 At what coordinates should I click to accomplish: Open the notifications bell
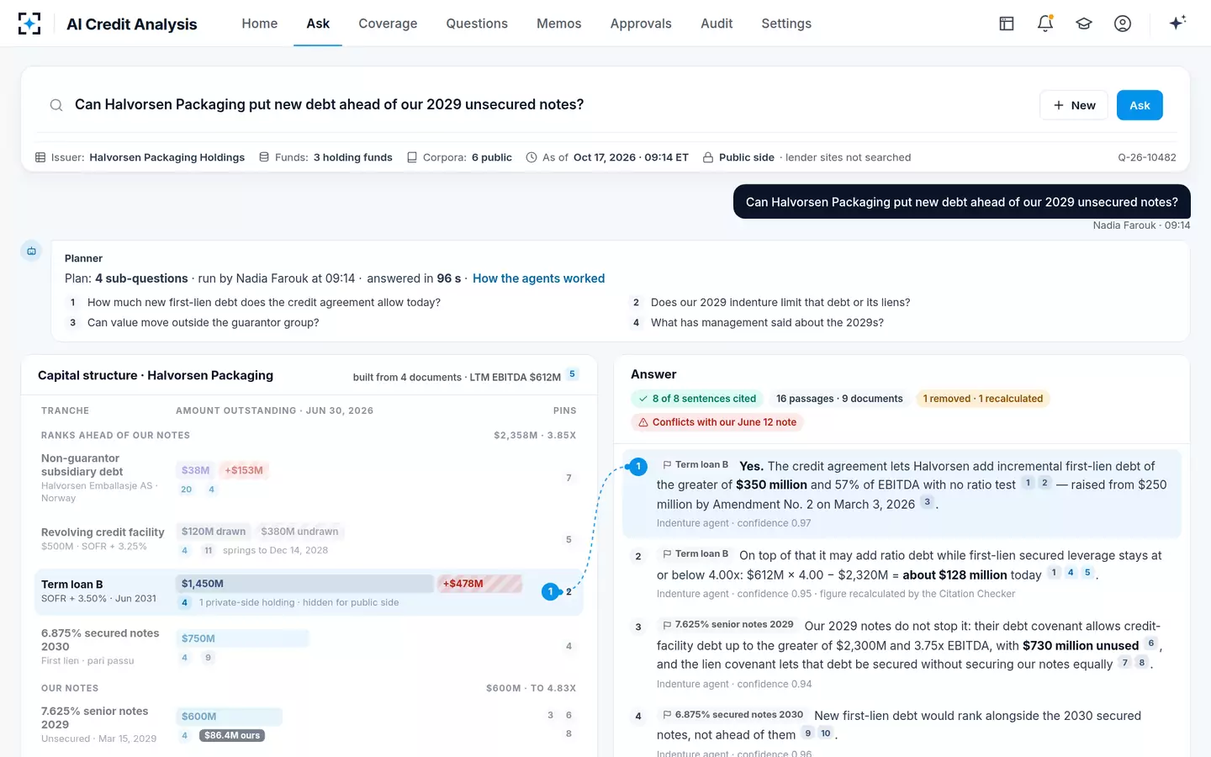pos(1045,24)
